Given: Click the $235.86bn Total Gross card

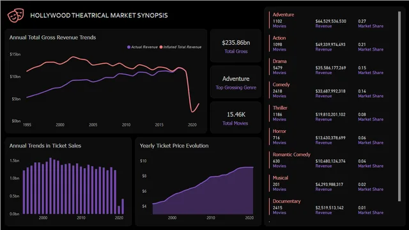Looking at the screenshot, I should click(x=236, y=46).
